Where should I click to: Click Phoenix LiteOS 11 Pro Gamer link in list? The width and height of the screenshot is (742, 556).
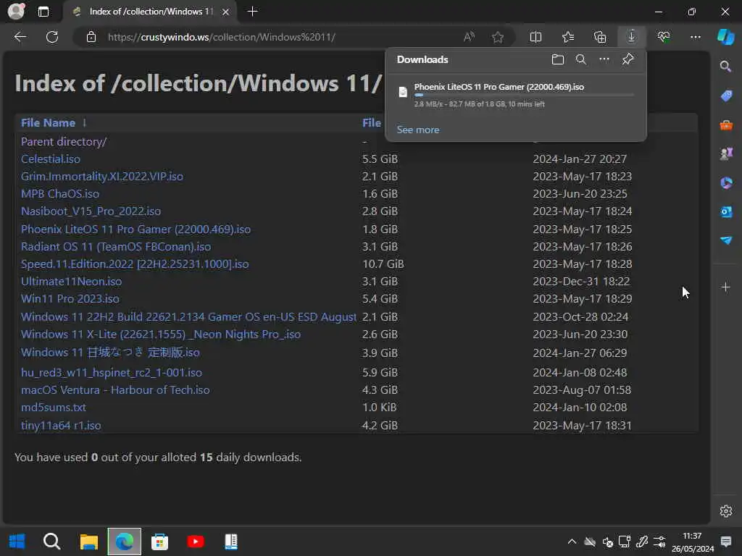point(136,229)
